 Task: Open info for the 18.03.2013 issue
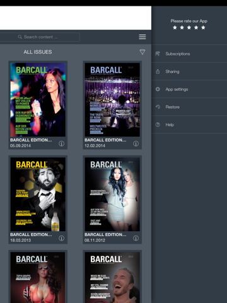point(61,238)
